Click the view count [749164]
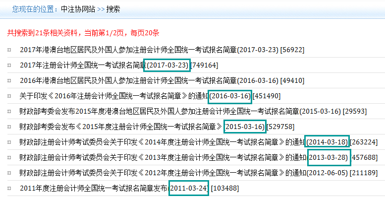The image size is (385, 199). tap(204, 65)
